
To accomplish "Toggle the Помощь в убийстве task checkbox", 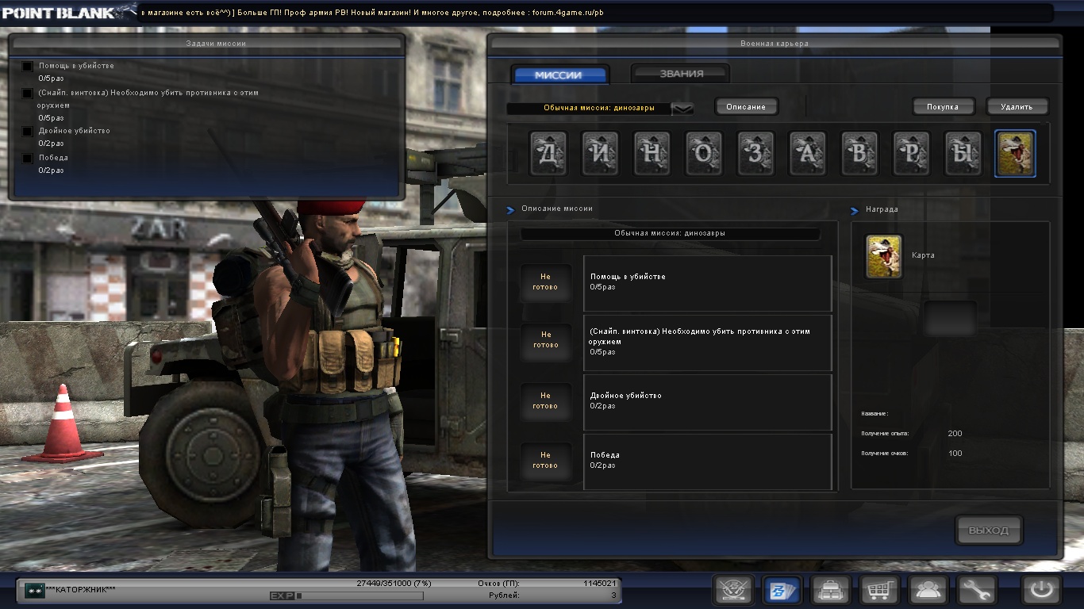I will click(28, 67).
